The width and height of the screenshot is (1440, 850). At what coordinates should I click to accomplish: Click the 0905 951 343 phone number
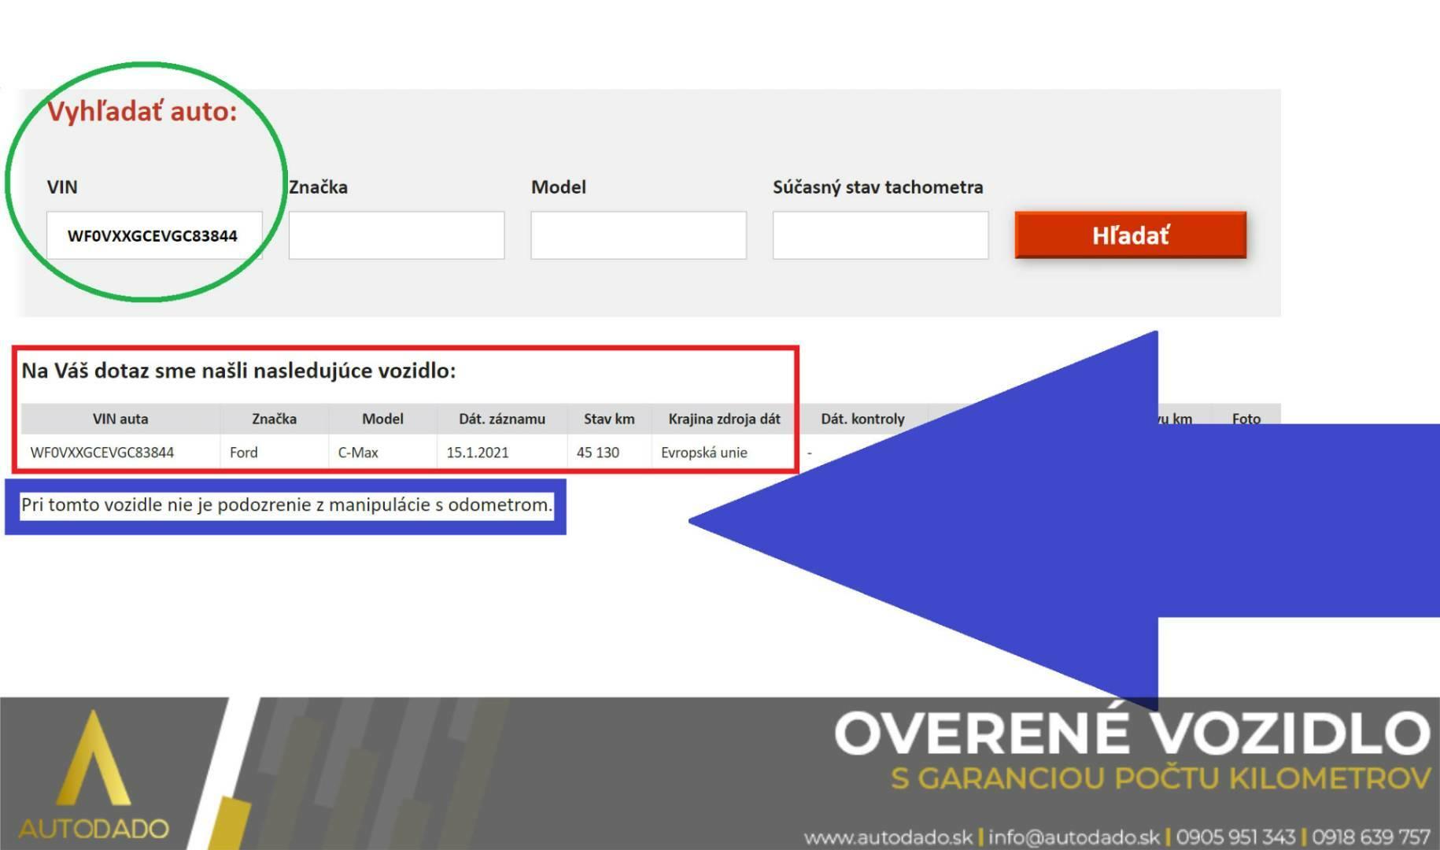point(1236,837)
